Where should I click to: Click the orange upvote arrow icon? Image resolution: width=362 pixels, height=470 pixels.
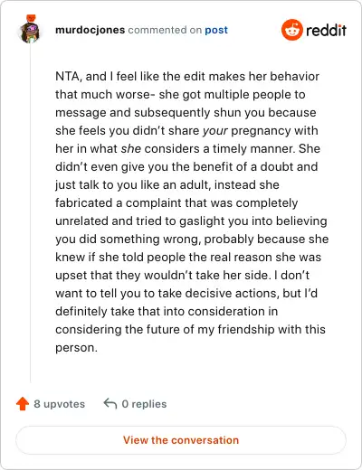(23, 404)
